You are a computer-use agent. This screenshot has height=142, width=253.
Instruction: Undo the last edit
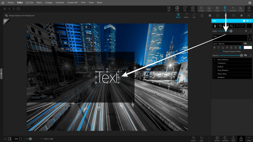(201, 139)
